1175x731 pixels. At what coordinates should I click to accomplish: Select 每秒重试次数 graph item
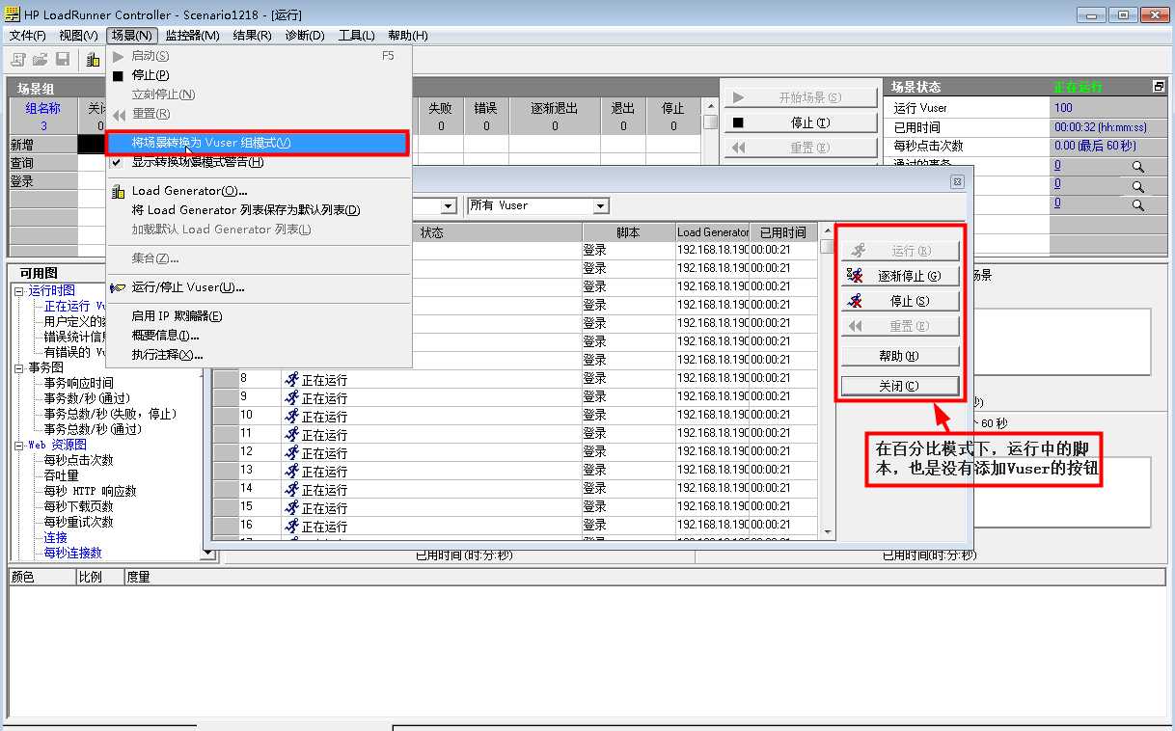tap(78, 522)
